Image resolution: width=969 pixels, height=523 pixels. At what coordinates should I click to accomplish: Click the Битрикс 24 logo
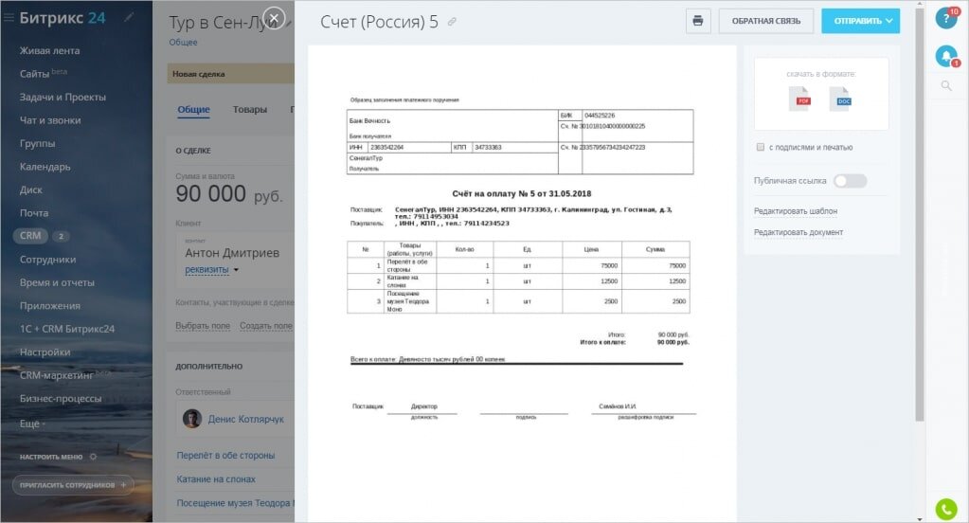63,18
